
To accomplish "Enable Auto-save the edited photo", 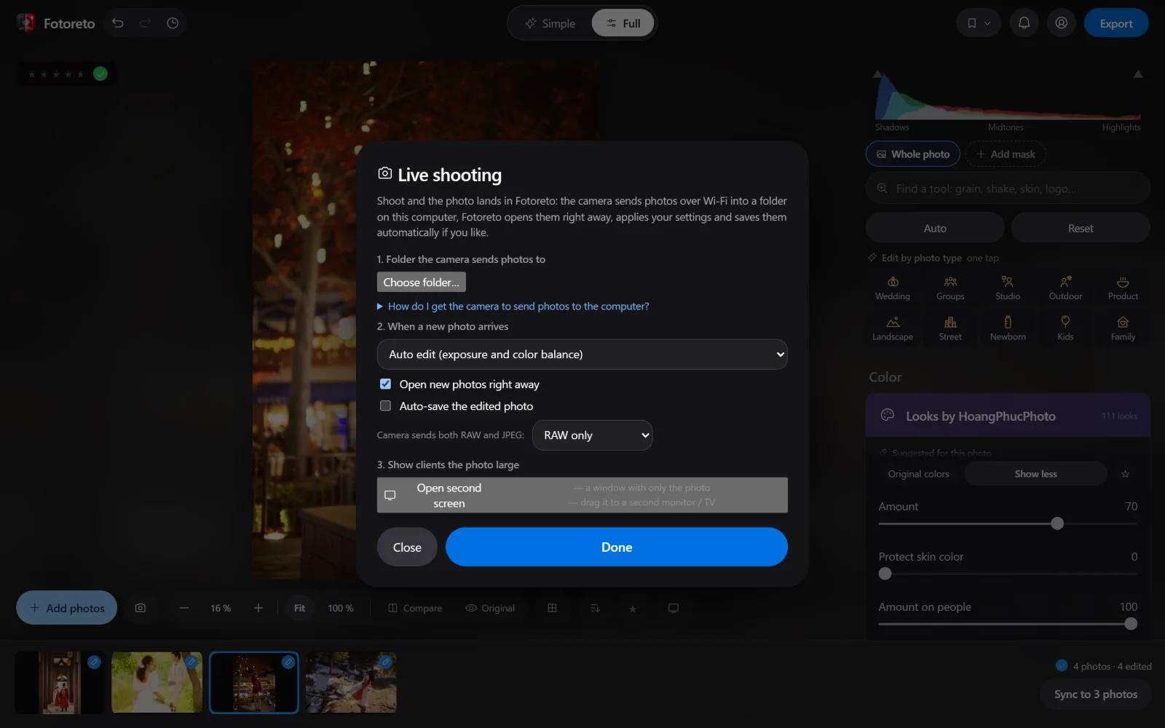I will pyautogui.click(x=385, y=405).
